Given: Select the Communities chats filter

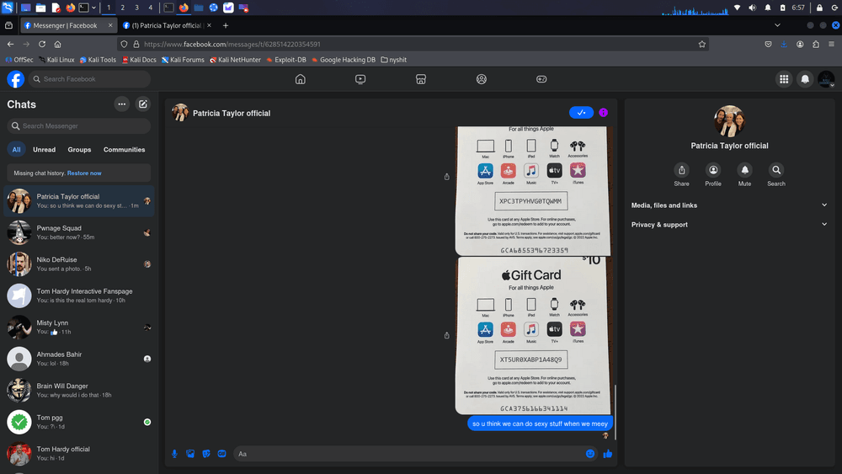Looking at the screenshot, I should pyautogui.click(x=124, y=150).
